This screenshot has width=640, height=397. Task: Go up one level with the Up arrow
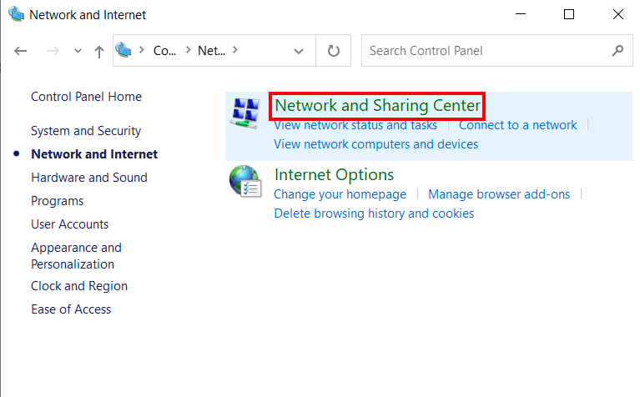point(98,52)
